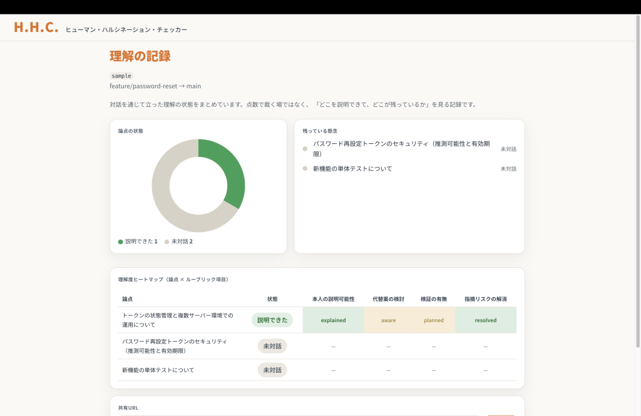Click the sample tag label
Viewport: 641px width, 416px height.
[x=121, y=76]
